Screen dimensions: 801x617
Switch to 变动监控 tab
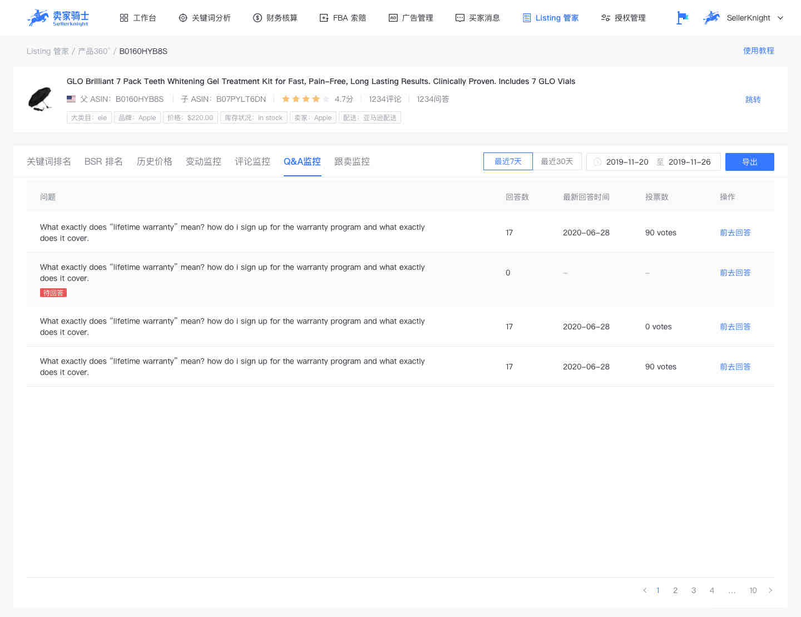pyautogui.click(x=204, y=161)
